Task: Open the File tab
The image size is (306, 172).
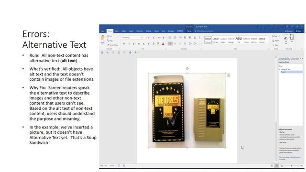Action: 102,31
